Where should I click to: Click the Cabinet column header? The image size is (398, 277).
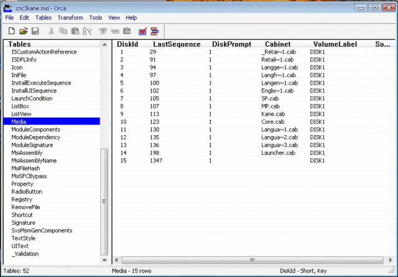click(278, 44)
